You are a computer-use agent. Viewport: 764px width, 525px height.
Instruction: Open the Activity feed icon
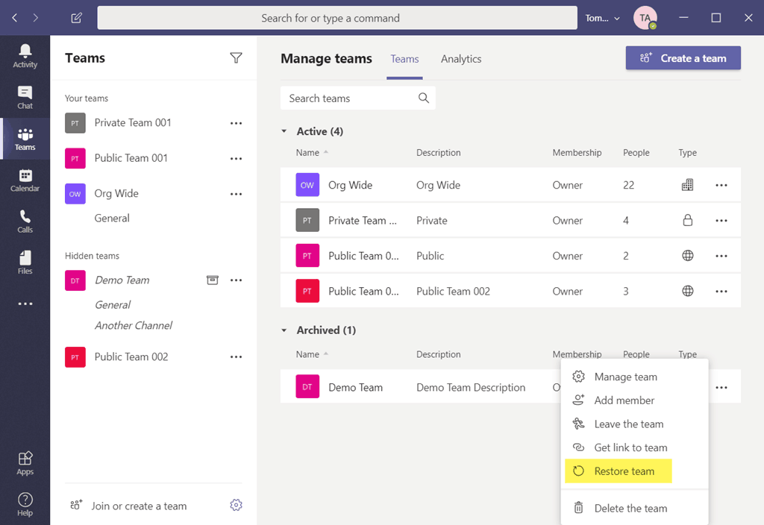pyautogui.click(x=25, y=55)
